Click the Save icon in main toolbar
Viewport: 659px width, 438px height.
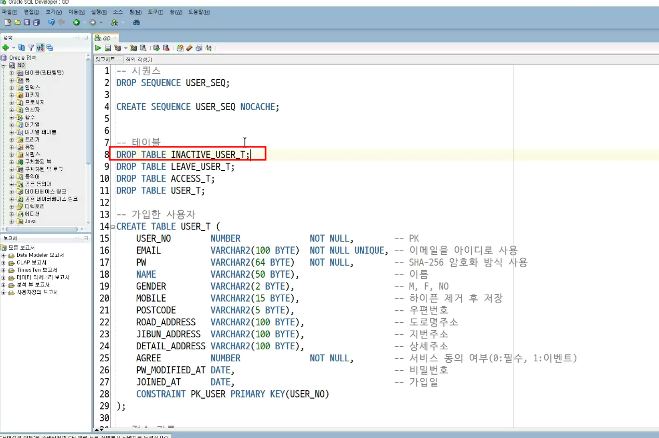(x=27, y=22)
